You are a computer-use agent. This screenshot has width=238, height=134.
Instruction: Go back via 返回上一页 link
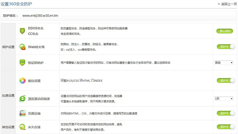click(x=229, y=4)
